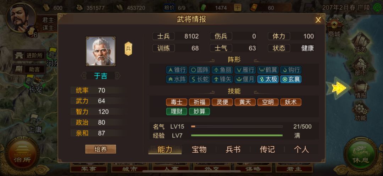Open the 功能 gear icon
This screenshot has width=383, height=176.
(361, 112)
